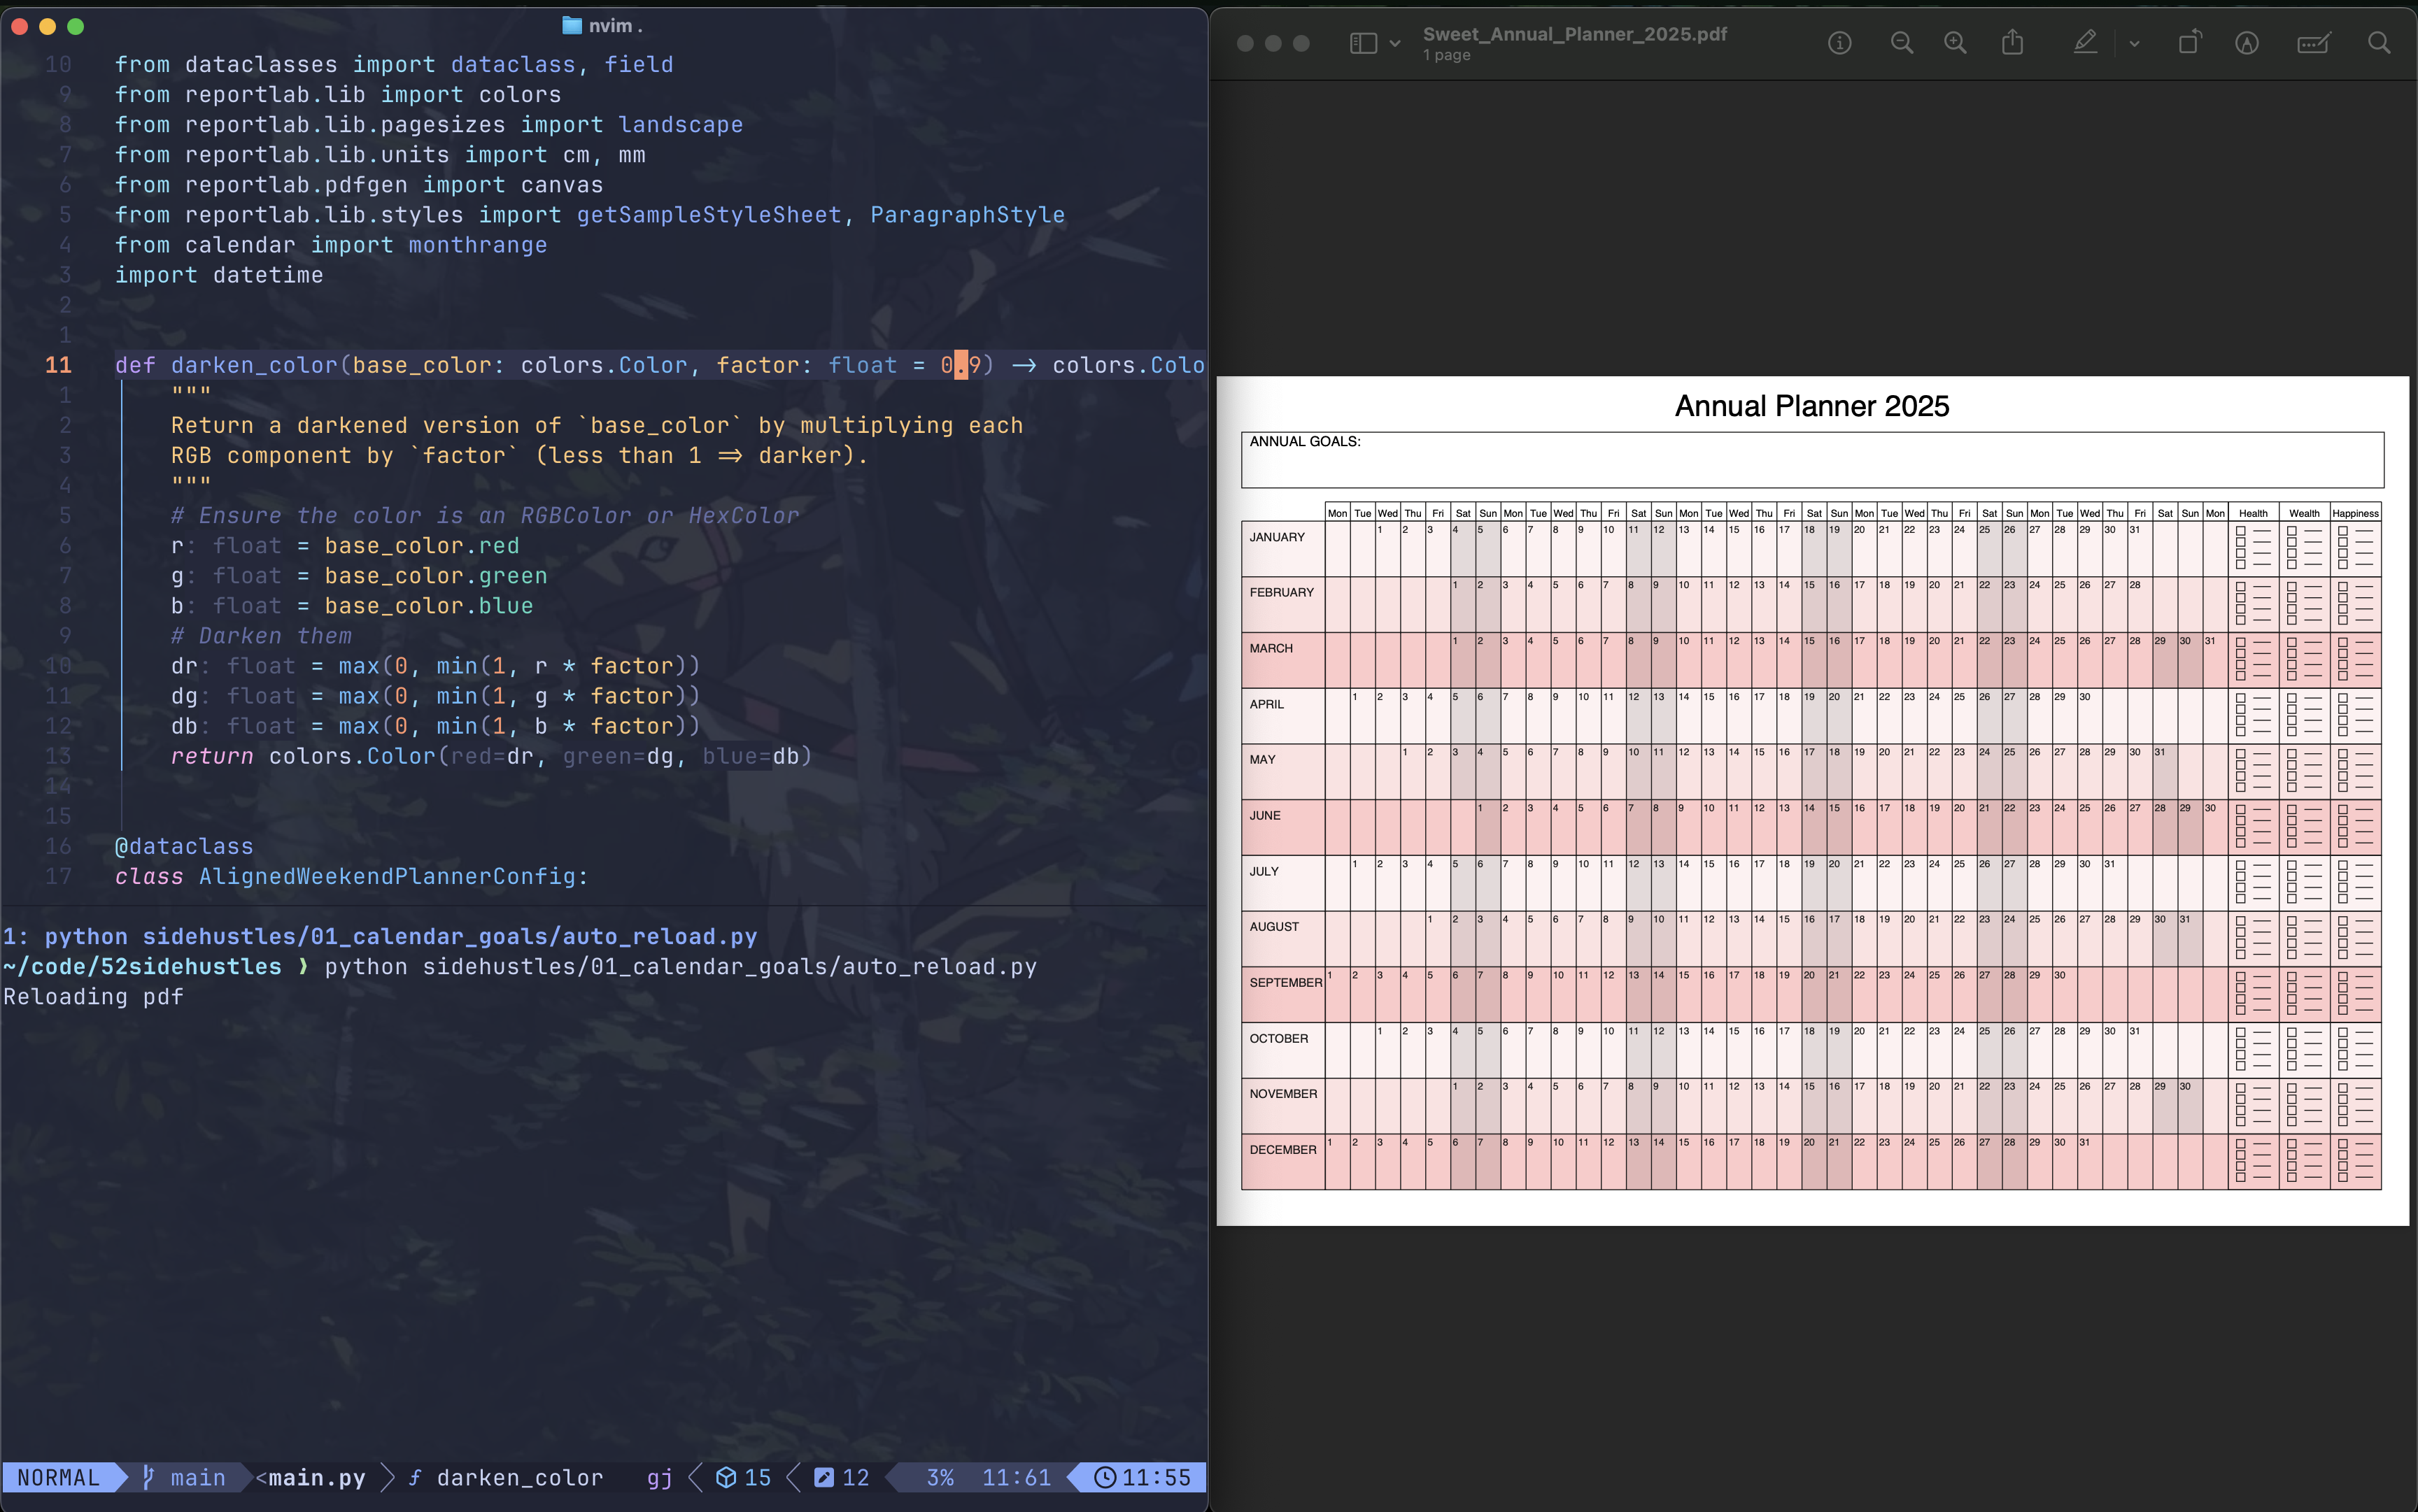Click the Health column header

[x=2253, y=513]
